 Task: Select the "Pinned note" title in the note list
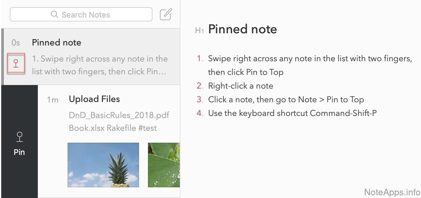click(57, 43)
